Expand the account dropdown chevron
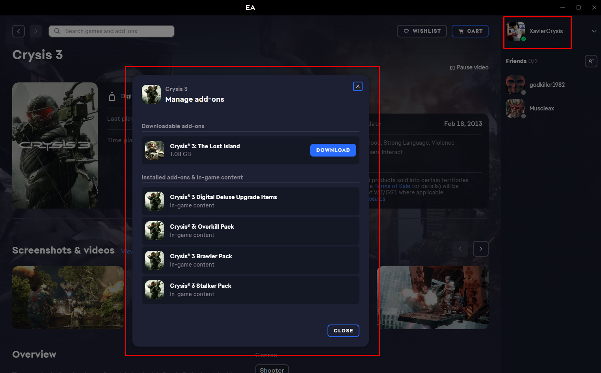Viewport: 601px width, 373px height. [594, 31]
